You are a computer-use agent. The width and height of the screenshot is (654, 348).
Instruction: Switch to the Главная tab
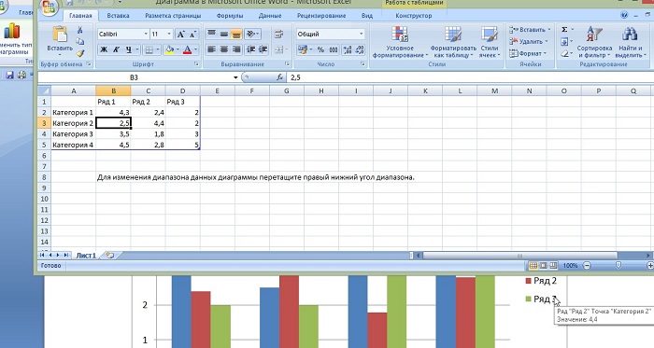click(80, 16)
